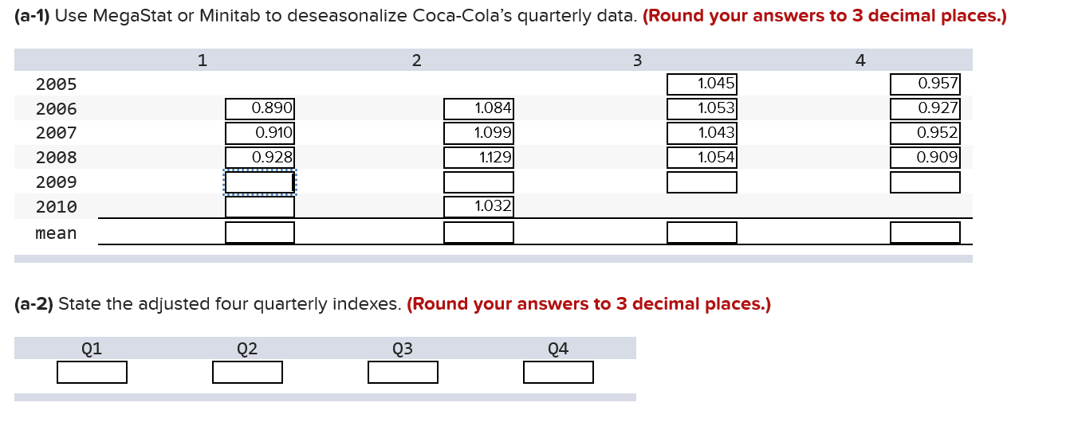
Task: Select the 2009 quarter 3 input box
Action: 702,182
